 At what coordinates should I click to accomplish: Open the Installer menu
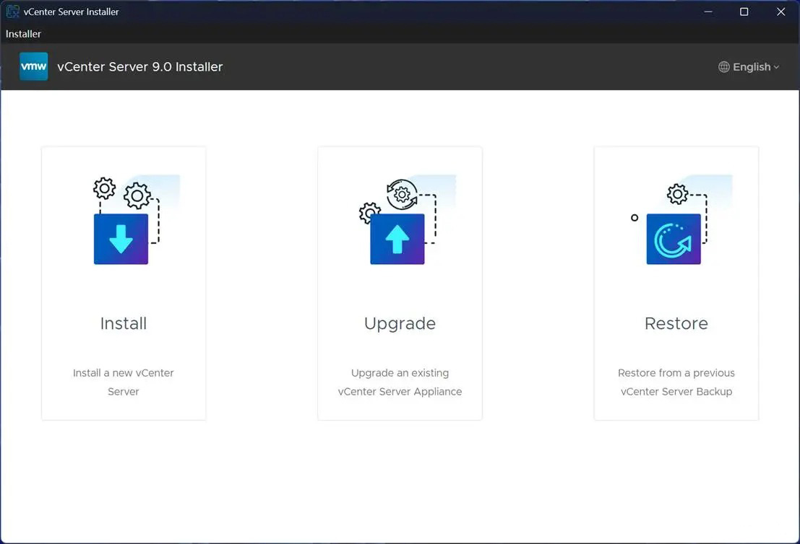tap(23, 33)
